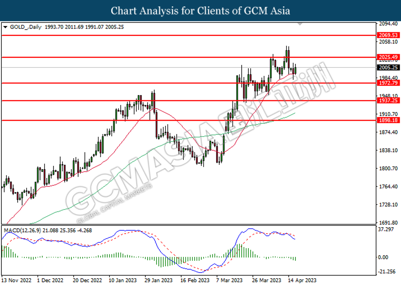Viewport: 401px width, 286px height.
Task: Click the 1728.10 price axis value
Action: (388, 205)
